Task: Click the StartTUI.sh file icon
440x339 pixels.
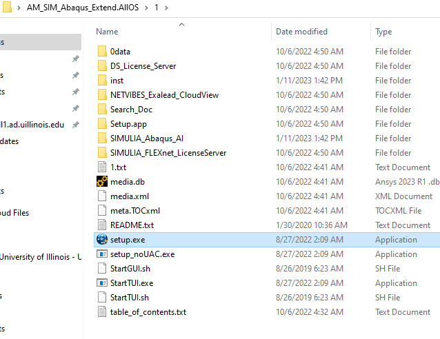Action: click(x=102, y=298)
